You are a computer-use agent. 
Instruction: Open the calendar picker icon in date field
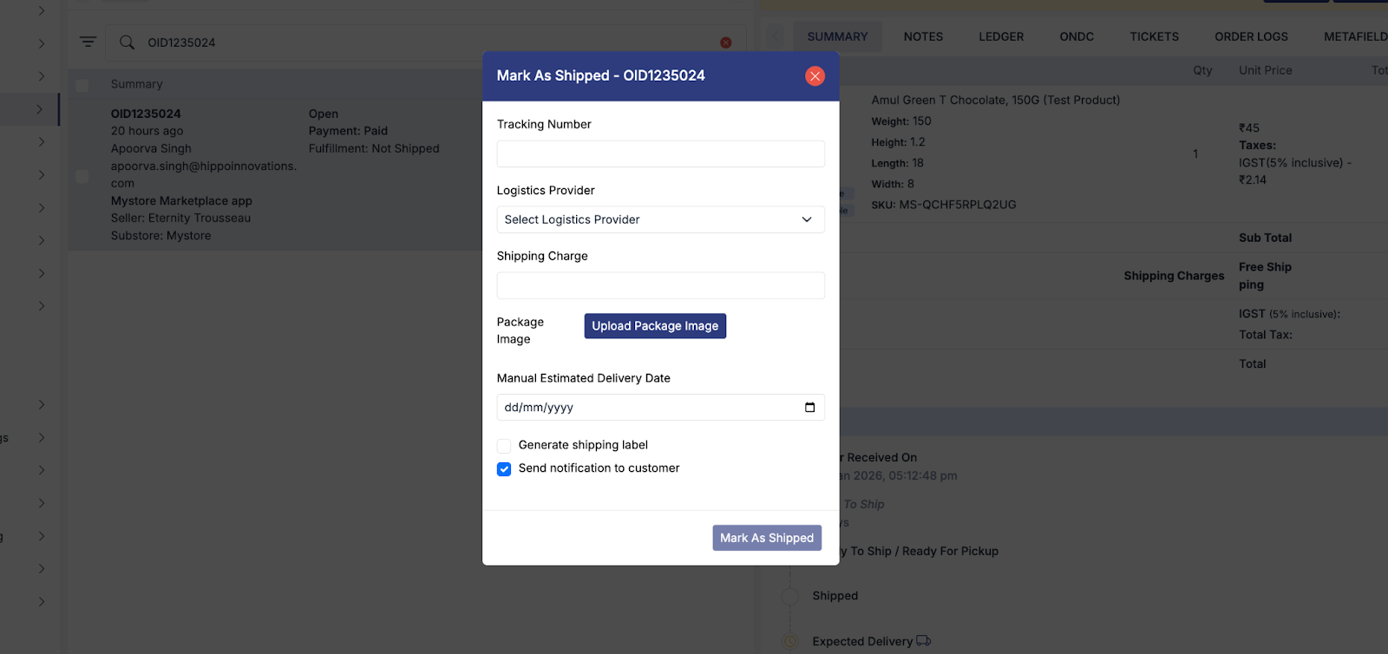[809, 408]
